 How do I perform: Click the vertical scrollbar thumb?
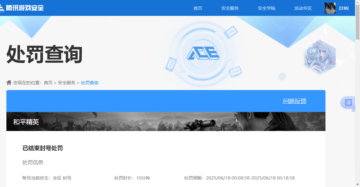point(357,23)
